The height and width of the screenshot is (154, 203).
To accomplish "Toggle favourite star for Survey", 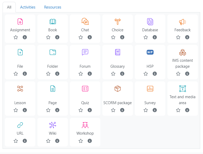I will point(146,110).
